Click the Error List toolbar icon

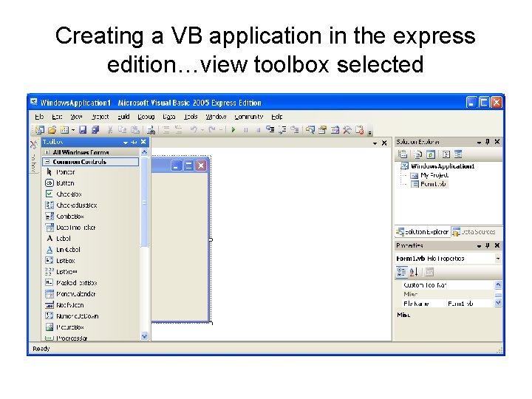click(x=359, y=129)
